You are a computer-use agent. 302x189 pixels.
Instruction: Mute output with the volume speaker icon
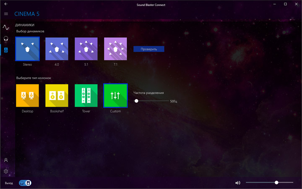click(x=238, y=183)
